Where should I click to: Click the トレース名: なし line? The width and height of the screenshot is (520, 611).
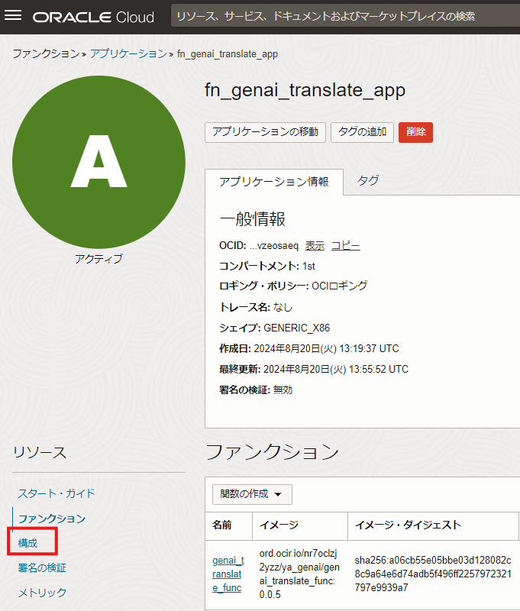256,308
